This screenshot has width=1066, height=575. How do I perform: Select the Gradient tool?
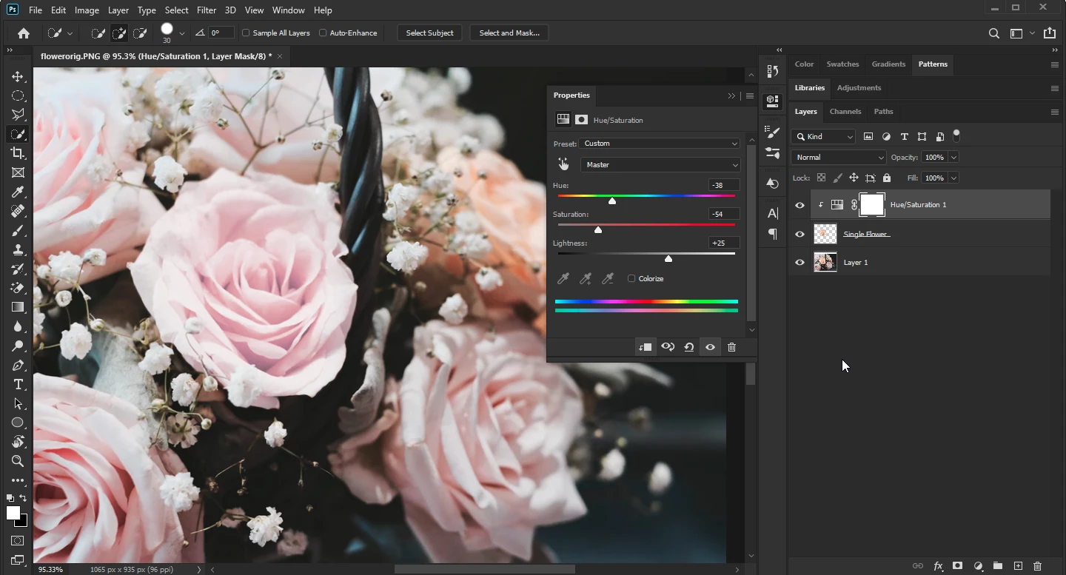pos(18,308)
